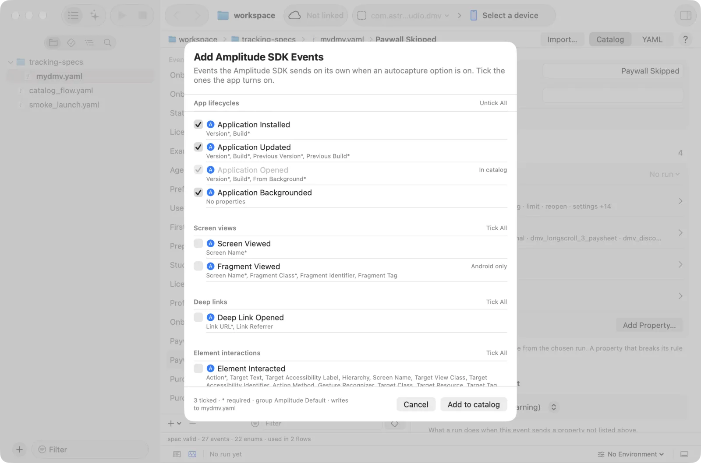Switch to the Catalog tab
701x463 pixels.
coord(610,39)
